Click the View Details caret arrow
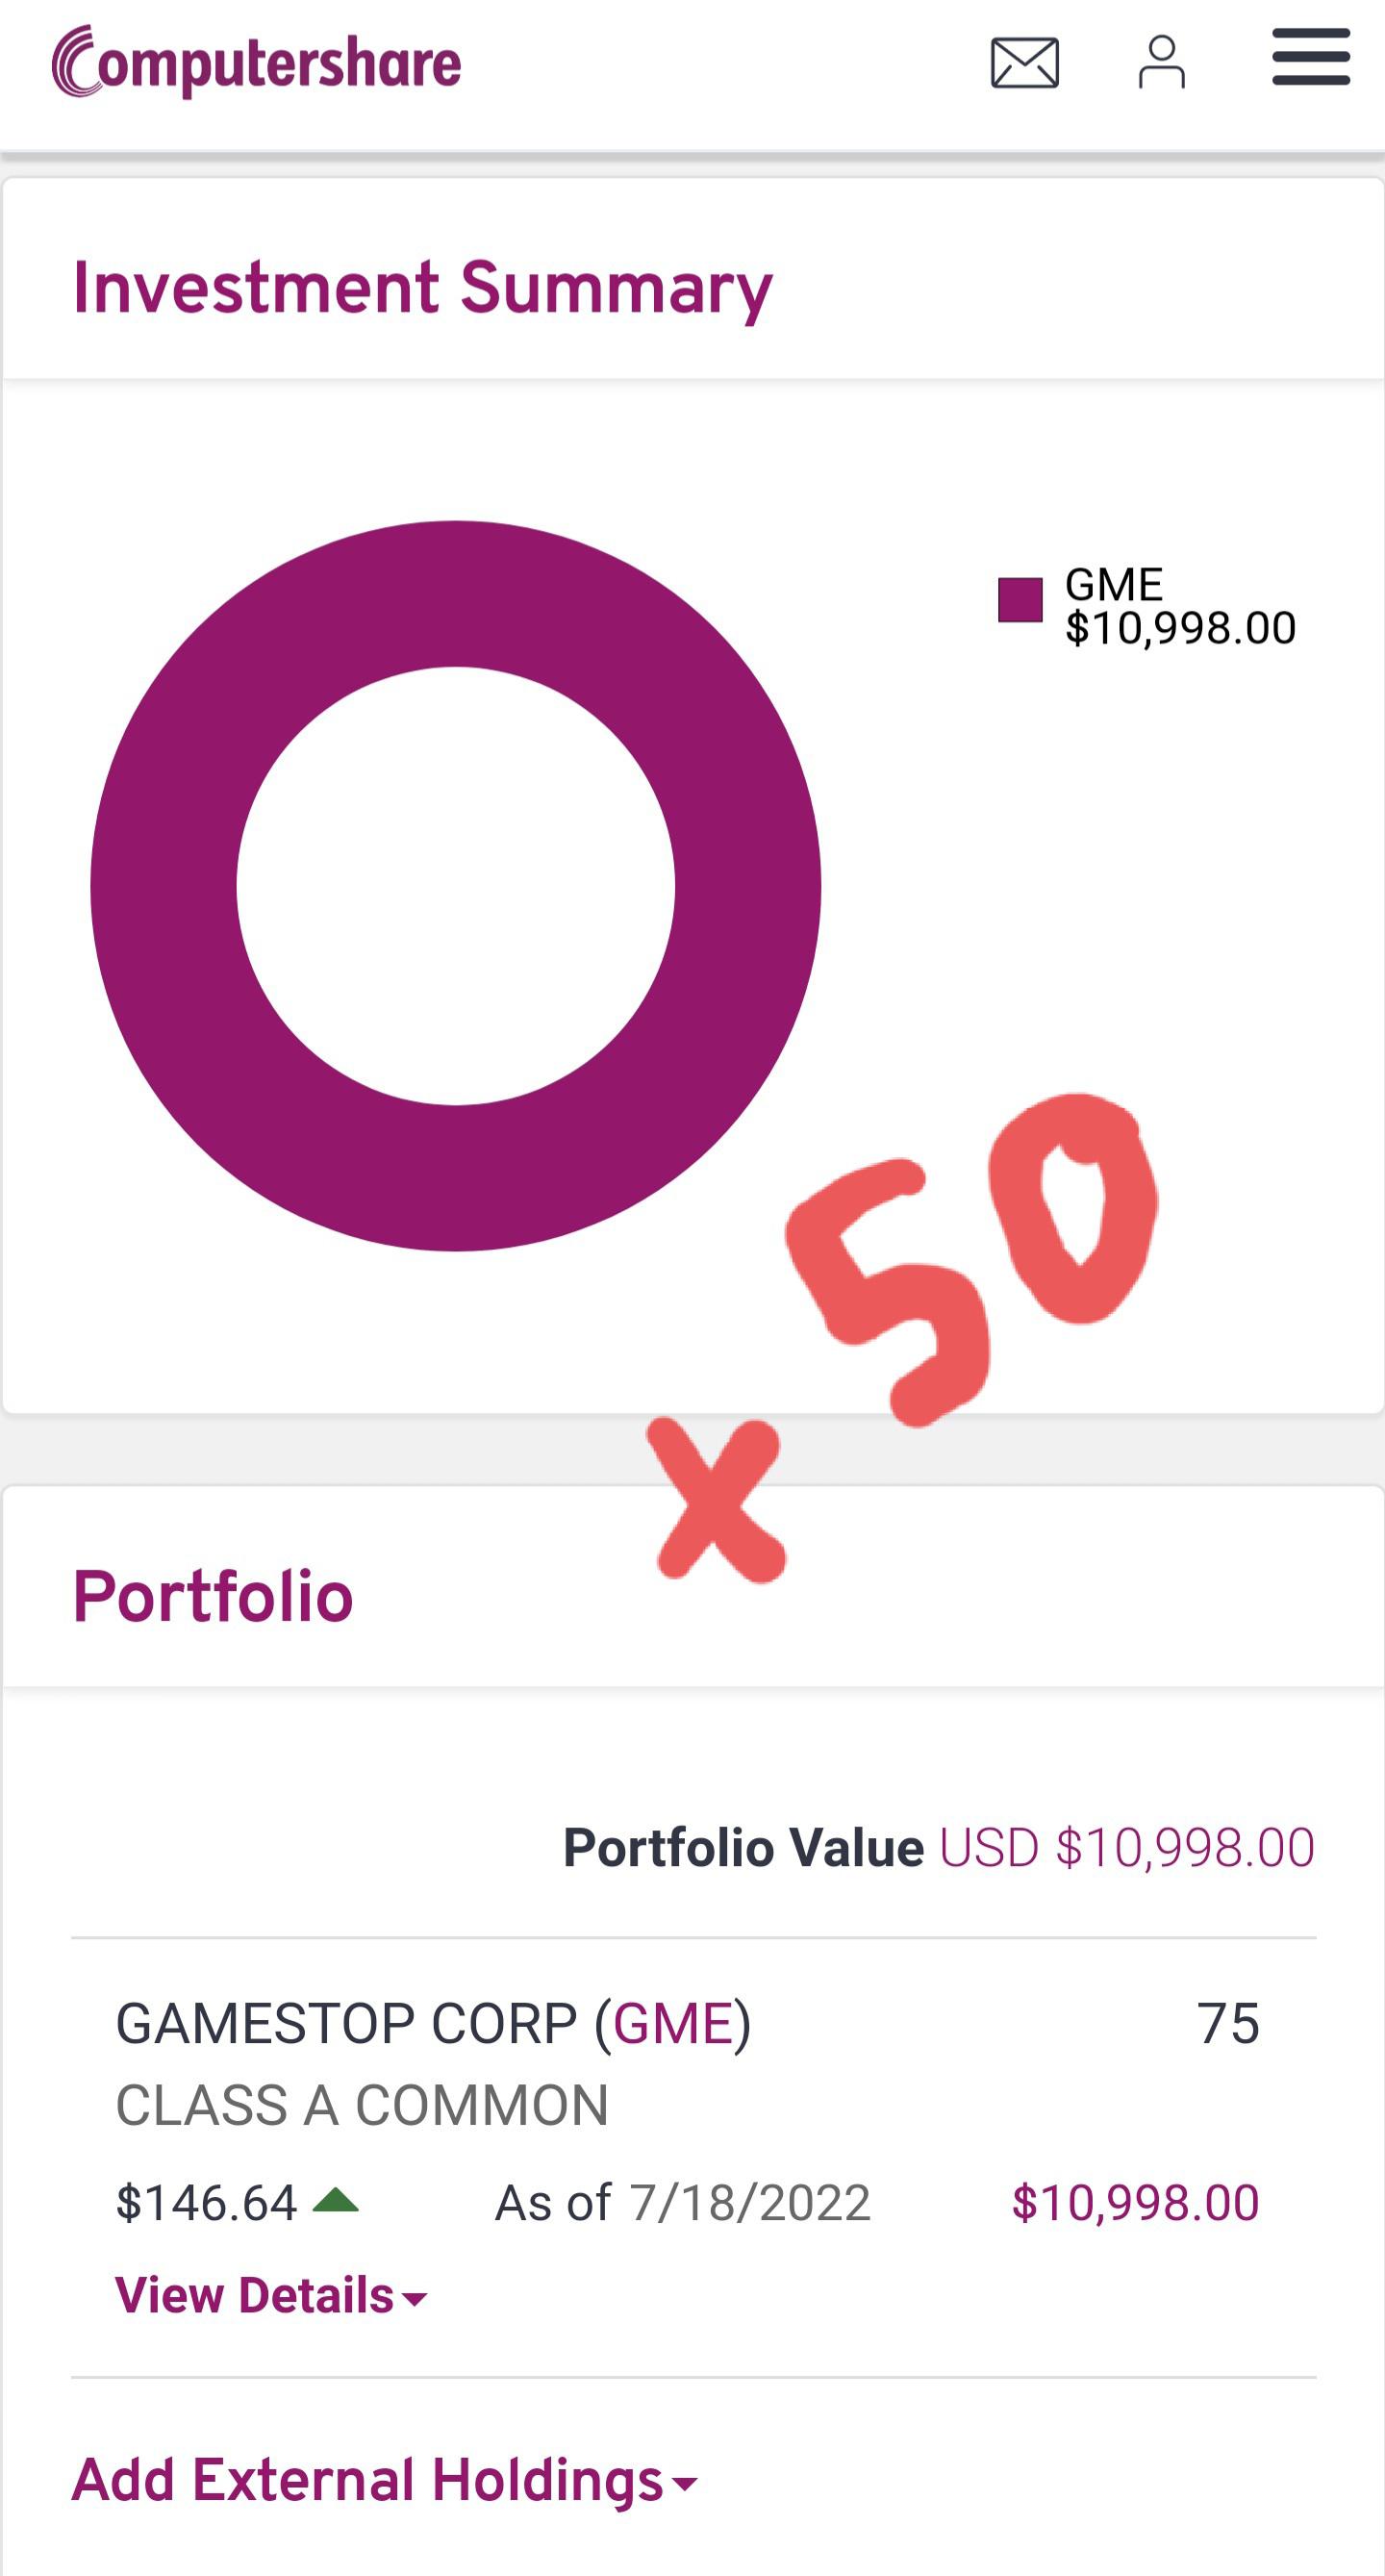 tap(414, 2299)
